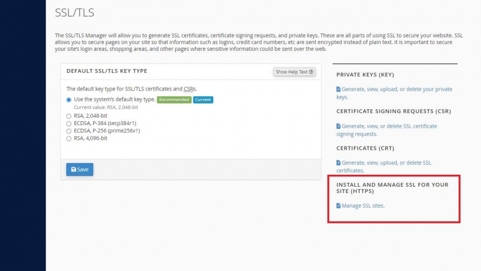481x271 pixels.
Task: Open SSL certificate signing requests link
Action: [x=387, y=130]
